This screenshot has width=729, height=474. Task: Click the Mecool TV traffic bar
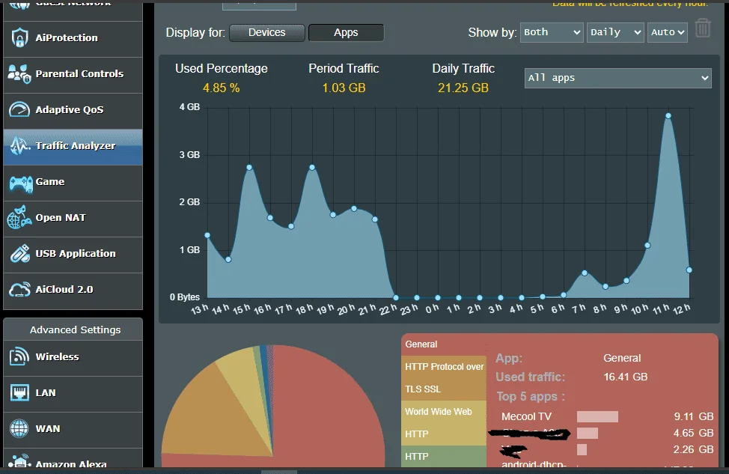click(597, 416)
